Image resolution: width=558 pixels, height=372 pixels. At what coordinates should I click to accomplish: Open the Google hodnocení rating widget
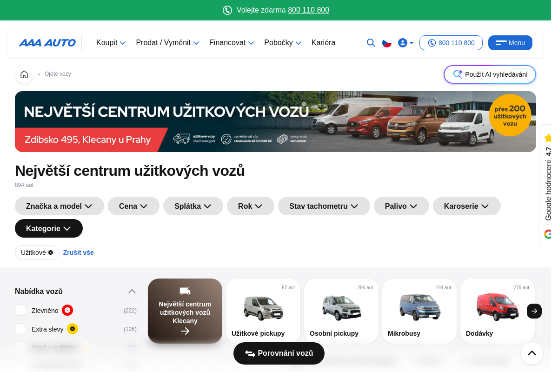546,186
